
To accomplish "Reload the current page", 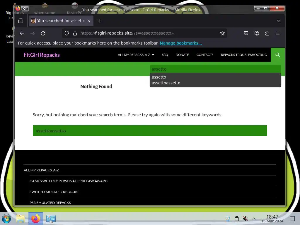I will 43,33.
